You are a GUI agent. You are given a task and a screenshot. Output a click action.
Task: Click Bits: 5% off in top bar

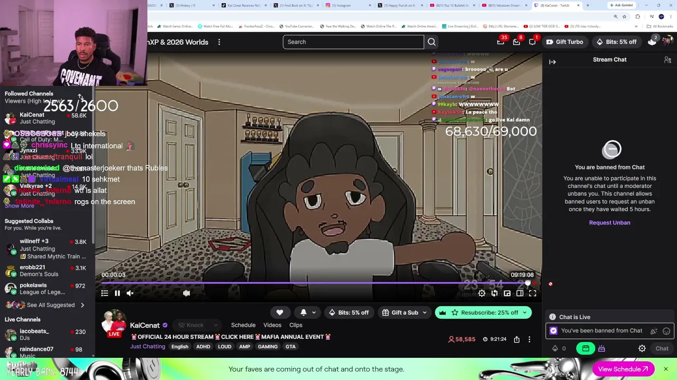click(617, 42)
